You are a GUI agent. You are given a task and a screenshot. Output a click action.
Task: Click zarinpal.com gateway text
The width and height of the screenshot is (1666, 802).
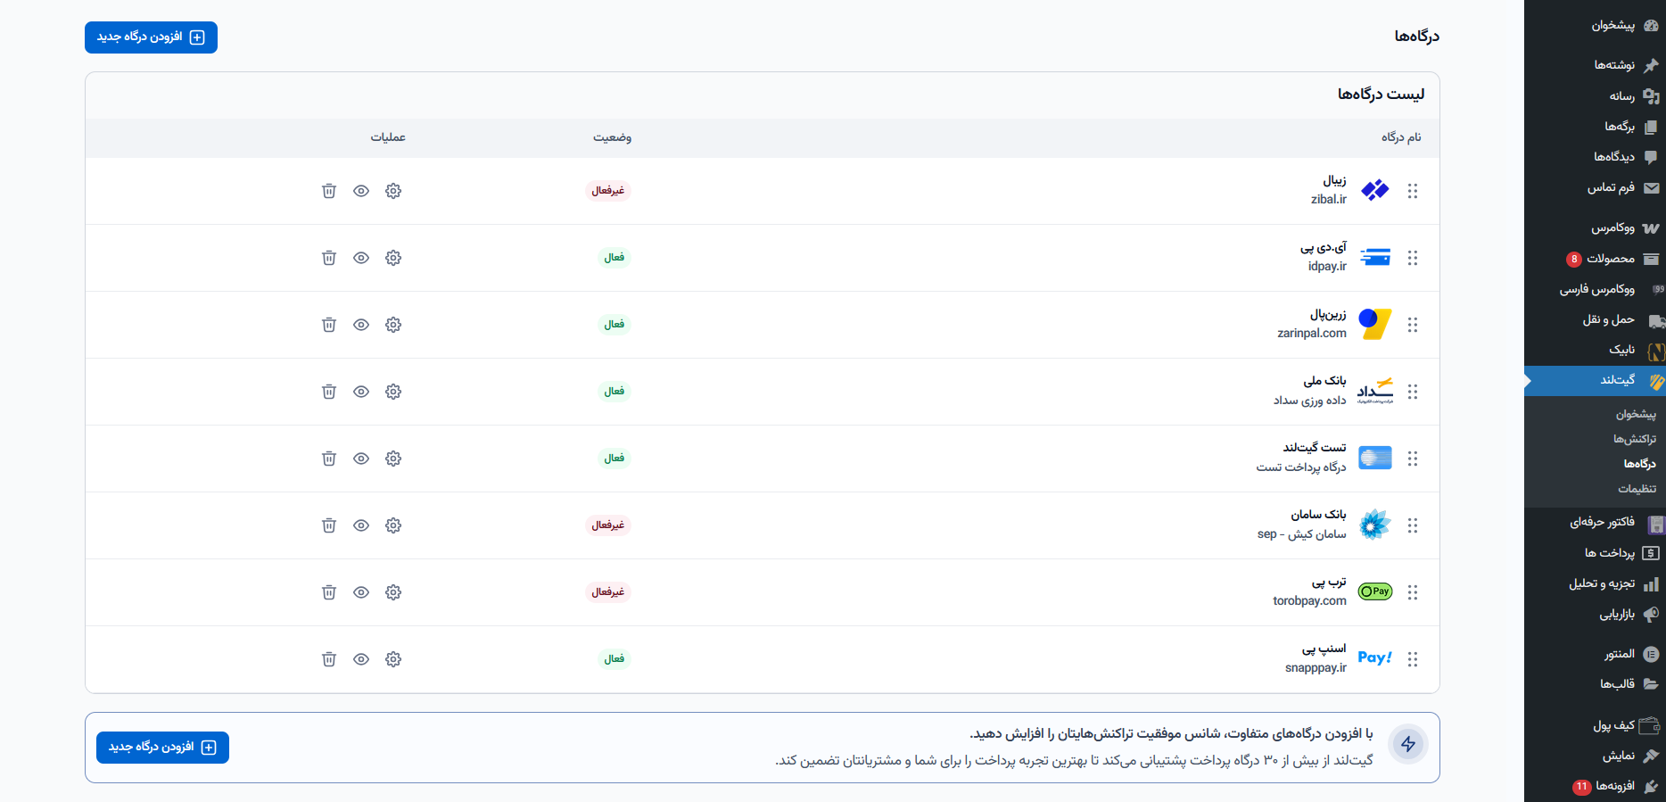(x=1312, y=334)
